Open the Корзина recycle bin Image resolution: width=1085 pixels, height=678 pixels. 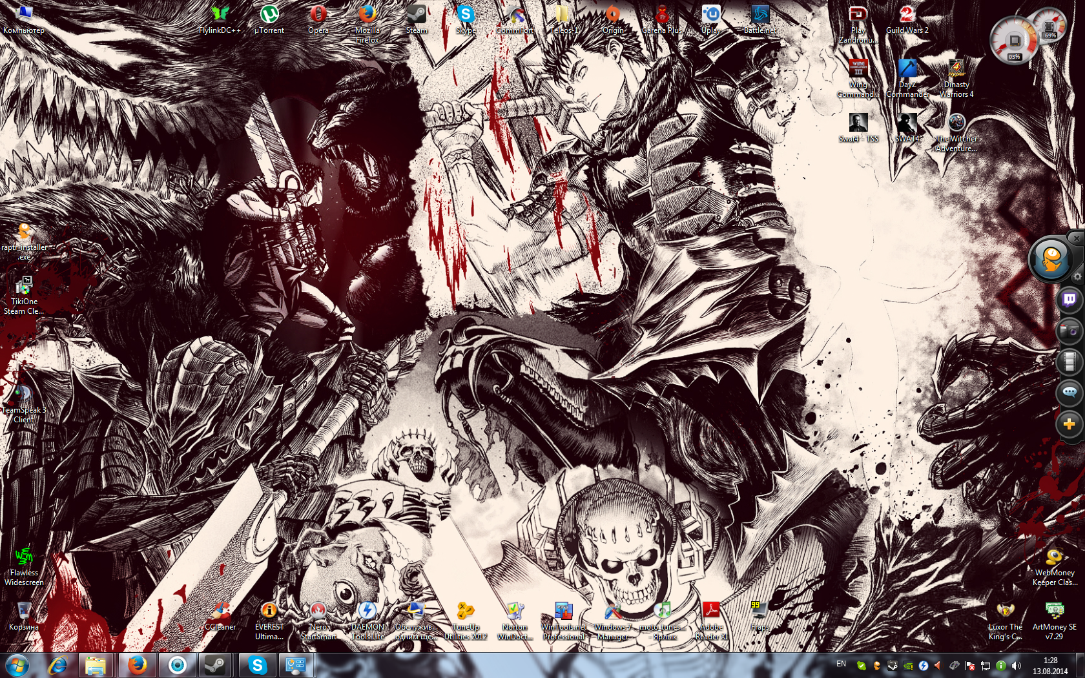pos(24,616)
